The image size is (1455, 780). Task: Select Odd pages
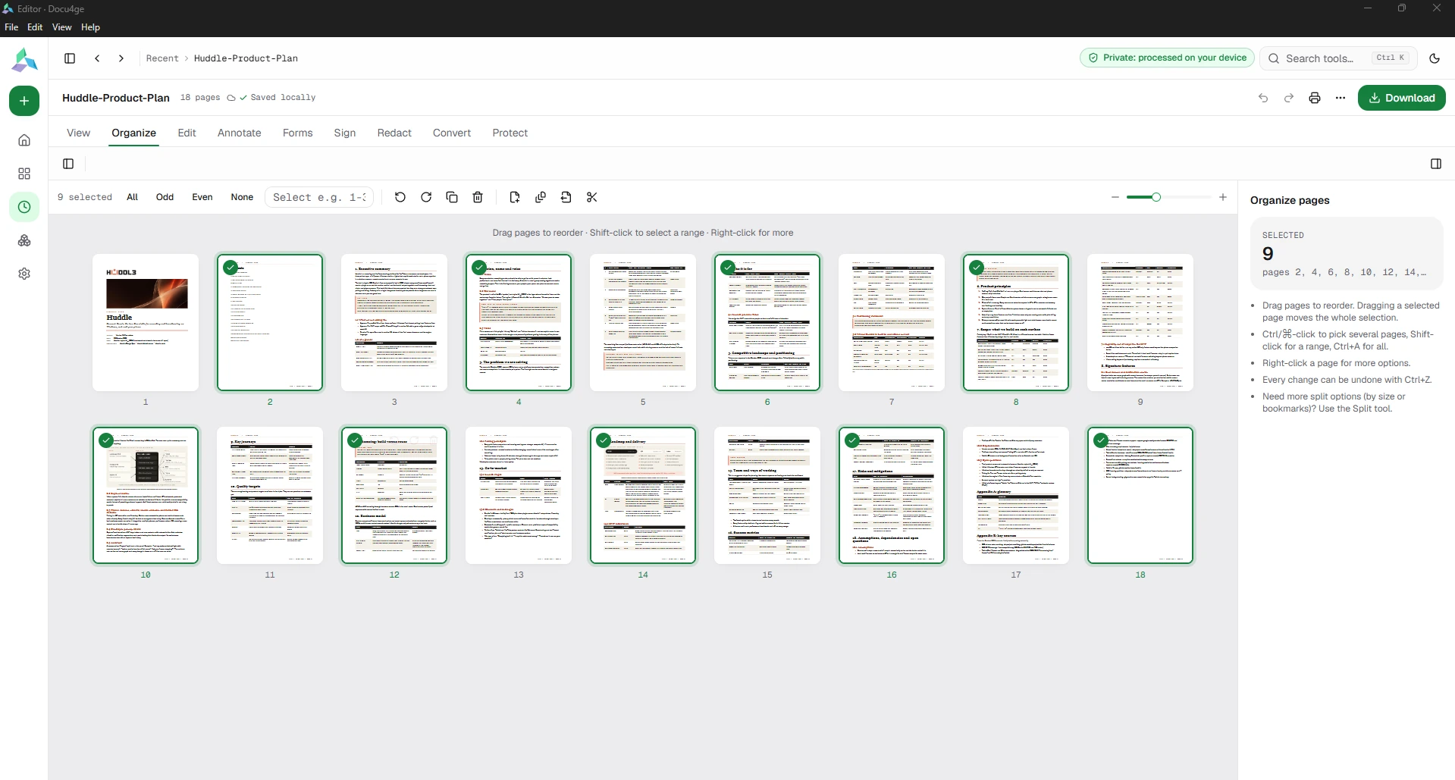165,197
